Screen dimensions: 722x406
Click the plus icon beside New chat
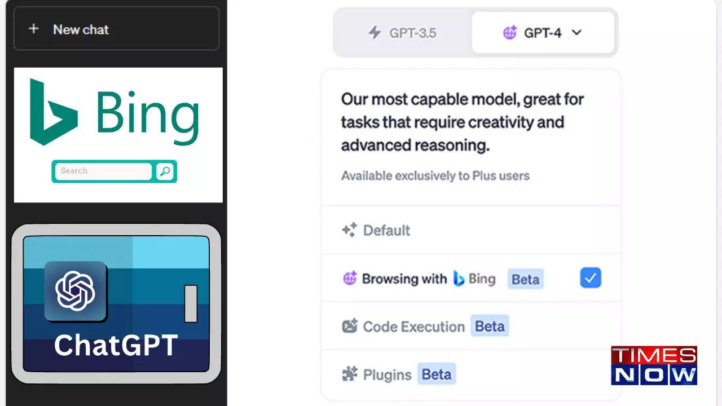pos(33,29)
